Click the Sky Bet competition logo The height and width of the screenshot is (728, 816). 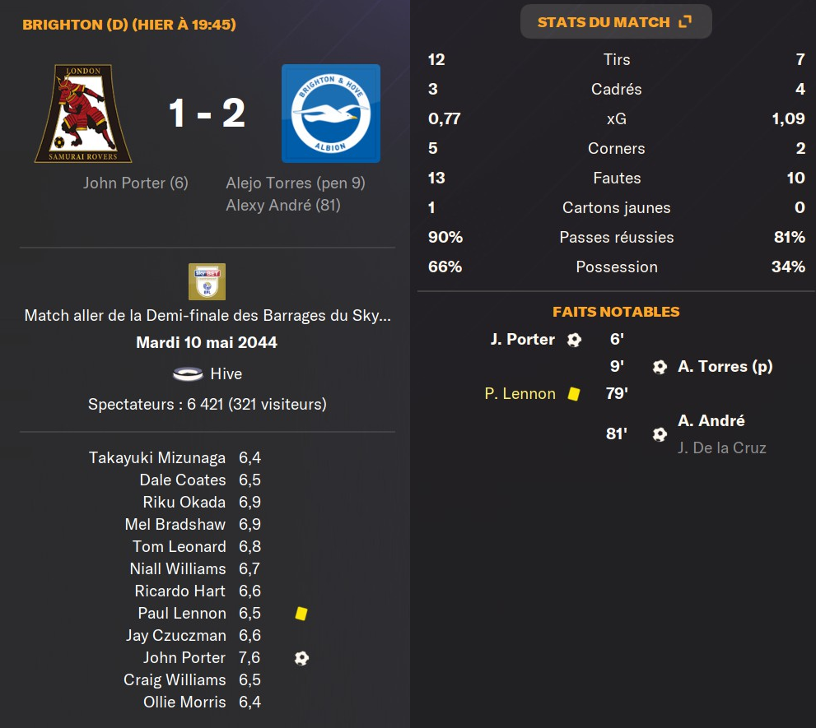[x=207, y=281]
